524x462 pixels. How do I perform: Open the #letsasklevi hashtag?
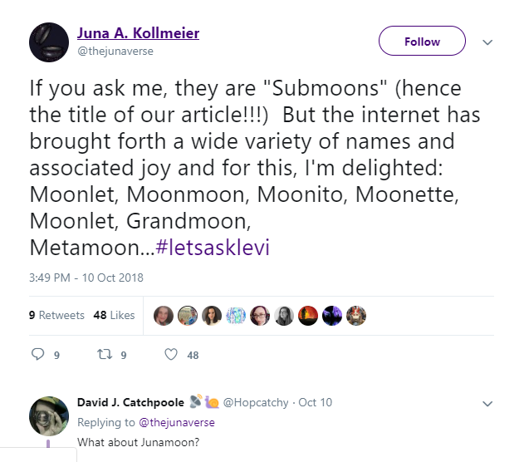coord(214,248)
